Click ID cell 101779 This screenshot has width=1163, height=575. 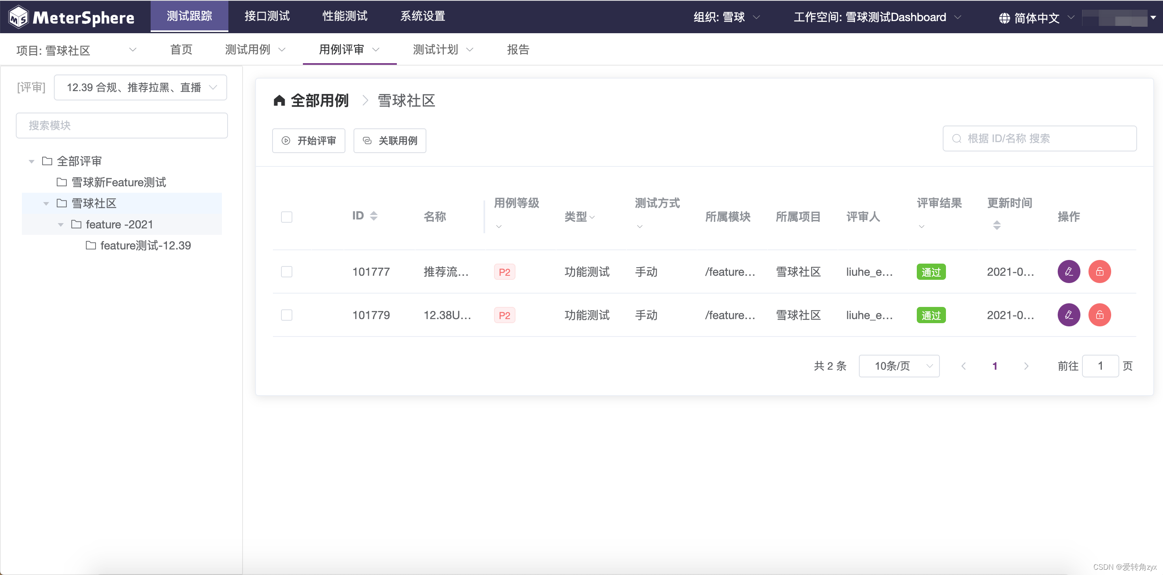[x=371, y=315]
